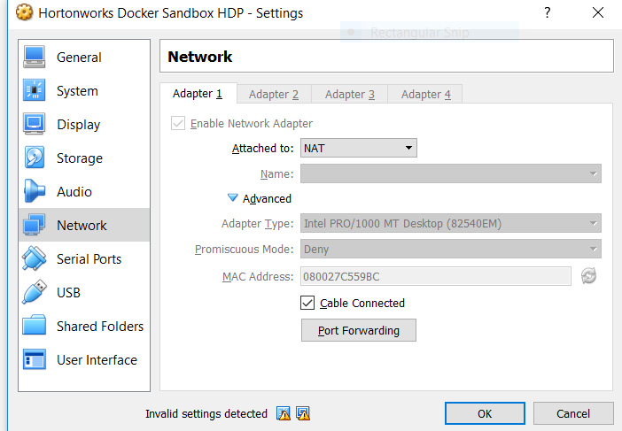This screenshot has height=431, width=622.
Task: Open the USB connector icon
Action: (35, 293)
